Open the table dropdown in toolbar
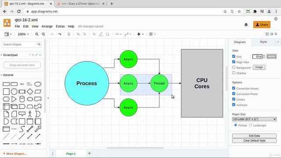 tap(152, 34)
